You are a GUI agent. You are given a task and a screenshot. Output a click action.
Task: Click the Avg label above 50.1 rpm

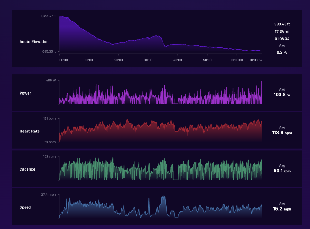[x=282, y=165]
